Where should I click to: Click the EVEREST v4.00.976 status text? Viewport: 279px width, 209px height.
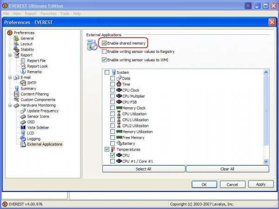(x=26, y=204)
